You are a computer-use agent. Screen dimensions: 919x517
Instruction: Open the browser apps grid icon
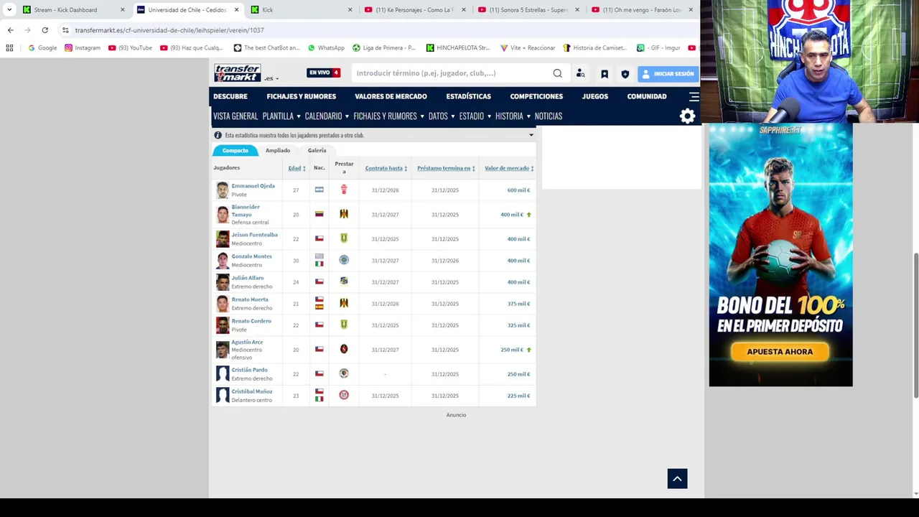pyautogui.click(x=9, y=48)
